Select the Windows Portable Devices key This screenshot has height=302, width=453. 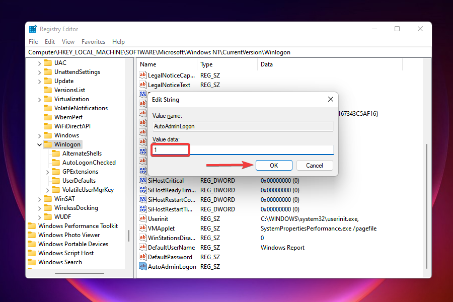coord(73,244)
